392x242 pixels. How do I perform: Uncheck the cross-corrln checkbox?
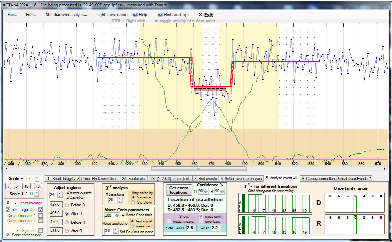(201, 216)
